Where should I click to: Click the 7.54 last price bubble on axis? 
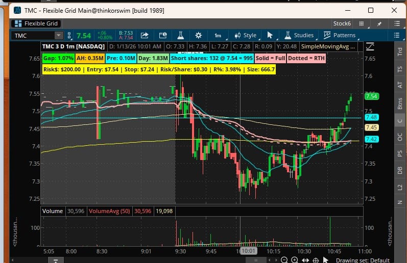(x=372, y=96)
